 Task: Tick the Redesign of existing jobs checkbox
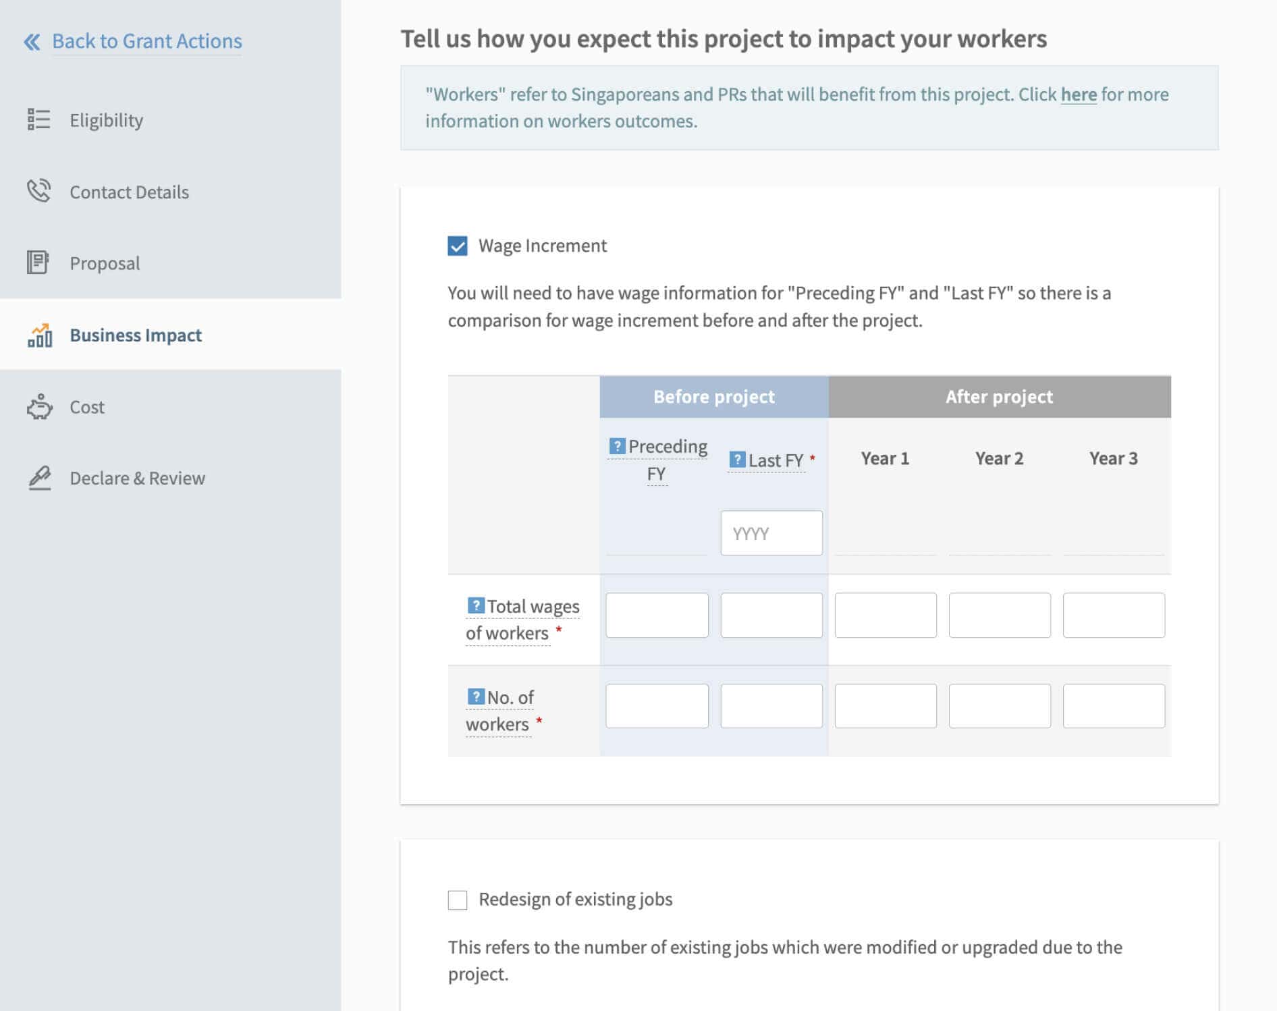coord(458,900)
